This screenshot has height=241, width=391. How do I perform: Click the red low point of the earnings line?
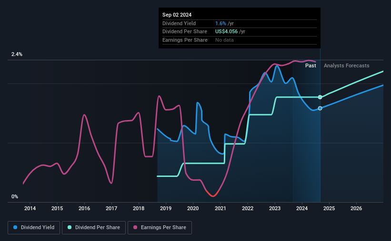click(213, 196)
